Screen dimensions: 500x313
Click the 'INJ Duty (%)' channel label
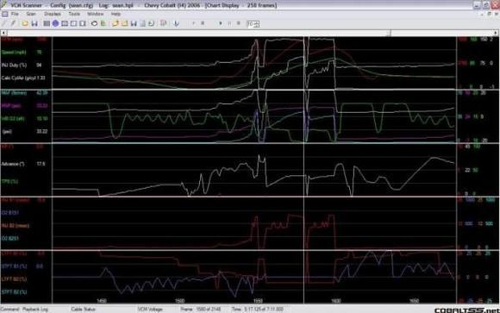coord(14,65)
